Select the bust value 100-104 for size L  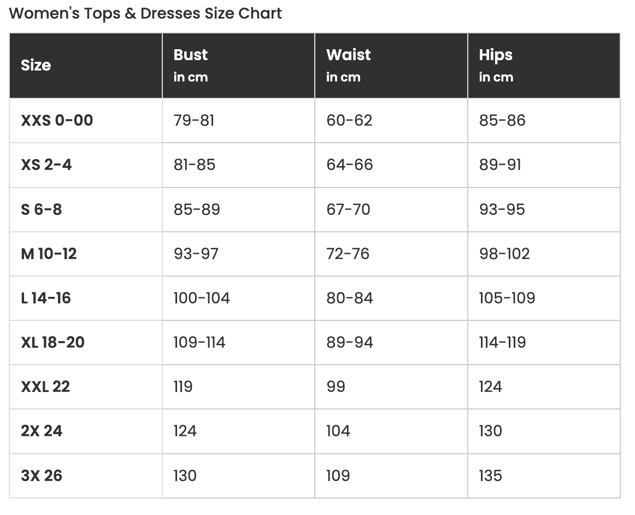coord(202,298)
